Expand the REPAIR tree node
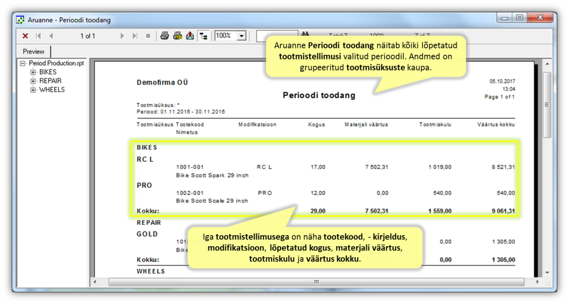 [x=33, y=82]
